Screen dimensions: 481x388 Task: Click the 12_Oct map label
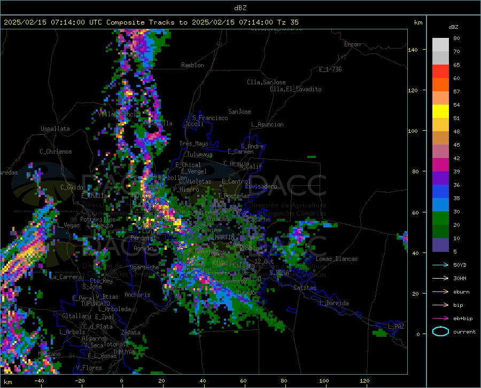[x=264, y=261]
